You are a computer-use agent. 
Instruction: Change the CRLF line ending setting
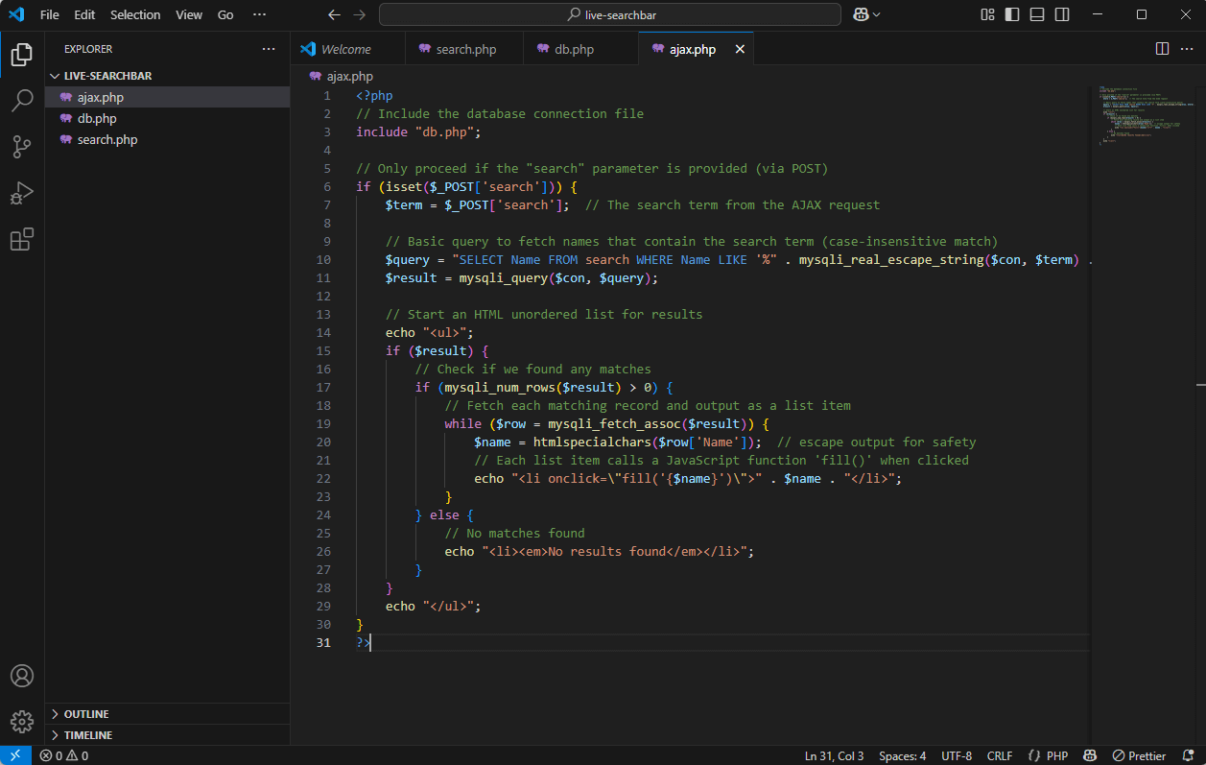click(x=1000, y=755)
